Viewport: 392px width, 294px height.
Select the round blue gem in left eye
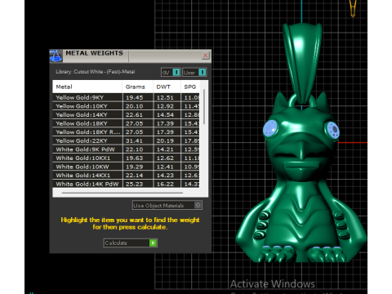pos(270,128)
